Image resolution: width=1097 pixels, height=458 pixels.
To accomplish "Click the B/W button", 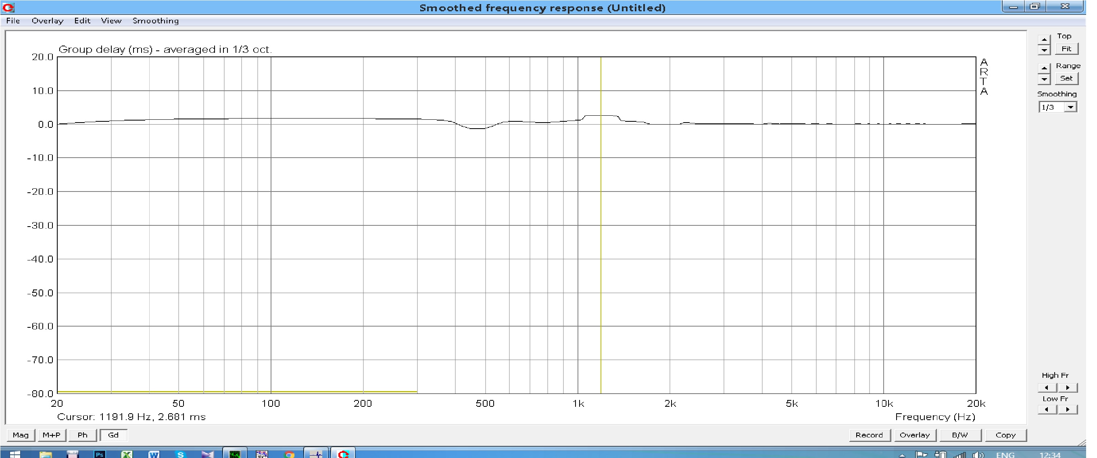I will (x=960, y=435).
